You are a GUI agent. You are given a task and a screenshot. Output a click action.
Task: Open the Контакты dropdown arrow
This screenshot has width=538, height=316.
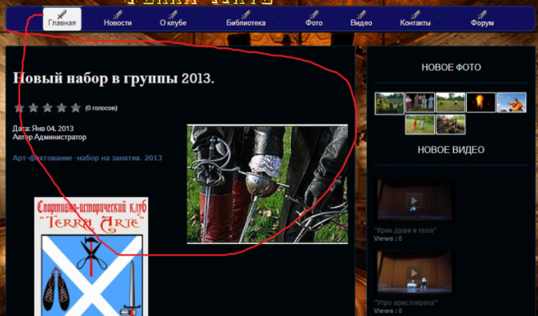[x=439, y=16]
